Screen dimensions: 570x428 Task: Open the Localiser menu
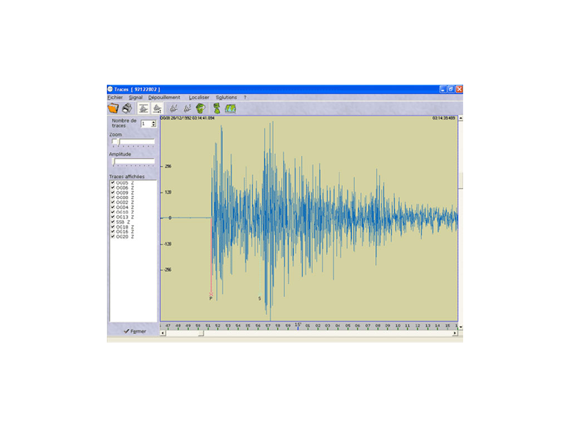pyautogui.click(x=199, y=98)
